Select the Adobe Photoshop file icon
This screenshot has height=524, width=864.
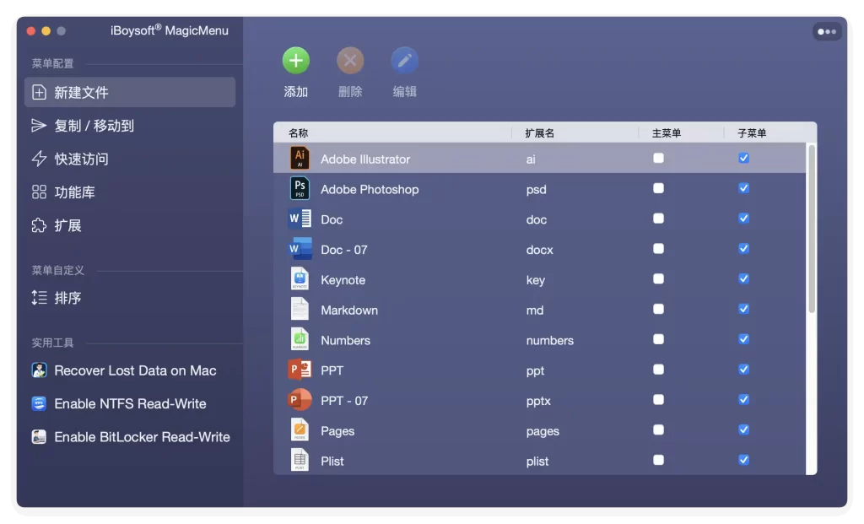(x=300, y=189)
